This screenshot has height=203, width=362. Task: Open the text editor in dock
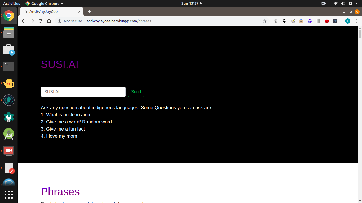[x=9, y=168]
